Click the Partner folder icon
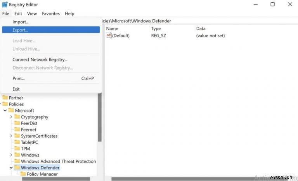Image resolution: width=298 pixels, height=181 pixels. pos(5,97)
